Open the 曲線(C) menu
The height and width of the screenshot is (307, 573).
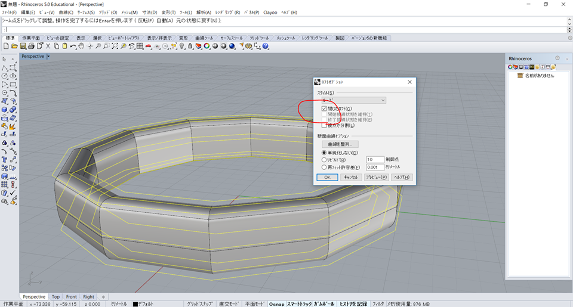pyautogui.click(x=65, y=12)
